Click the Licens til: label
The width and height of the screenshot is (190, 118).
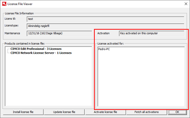[10, 19]
